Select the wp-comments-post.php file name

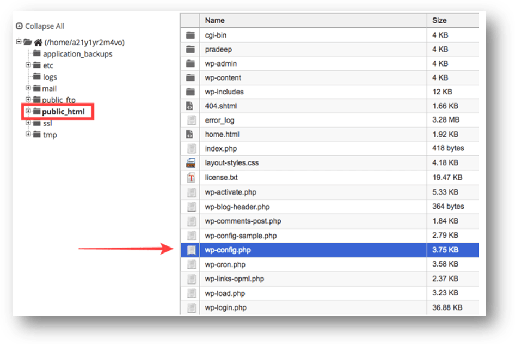pos(243,221)
